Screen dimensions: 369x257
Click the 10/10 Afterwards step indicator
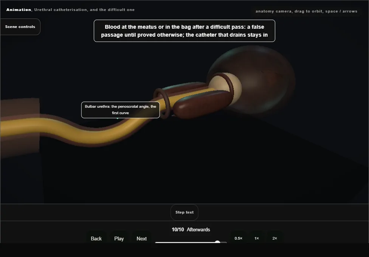[x=191, y=229]
